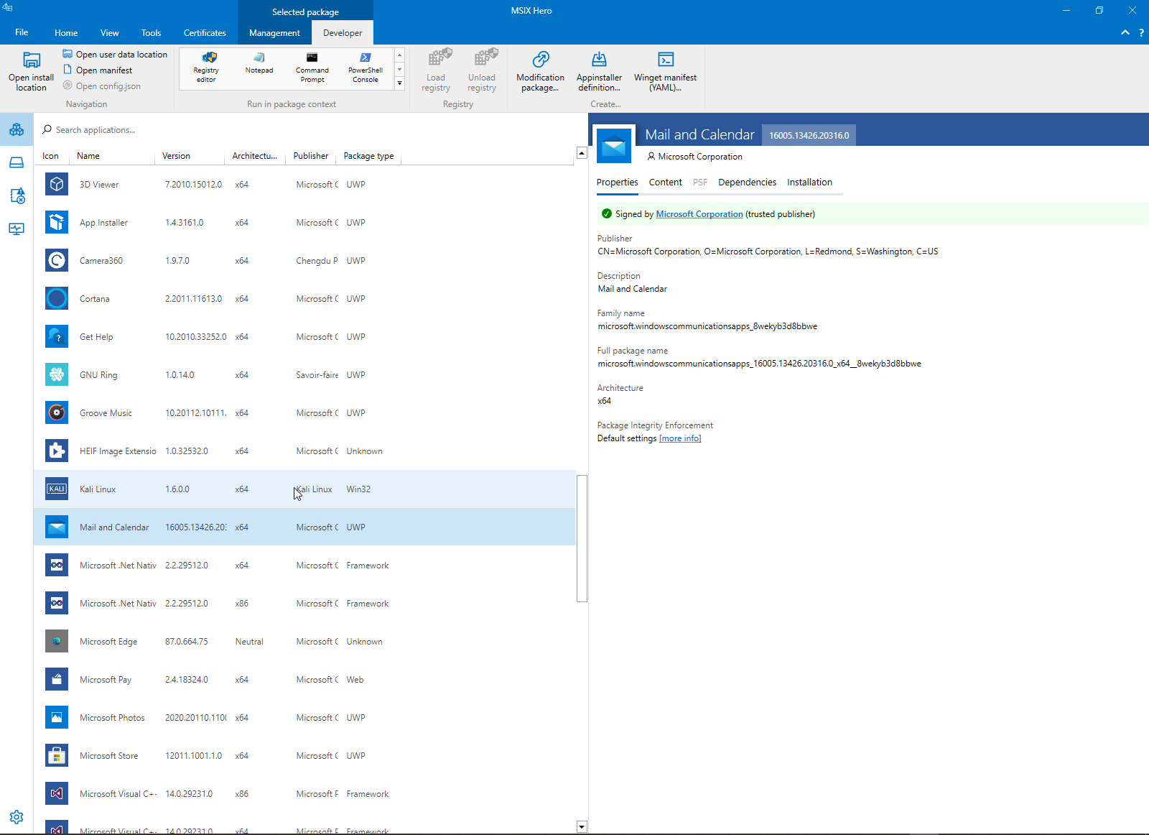Click in the Search applications field
The image size is (1149, 835).
[309, 130]
